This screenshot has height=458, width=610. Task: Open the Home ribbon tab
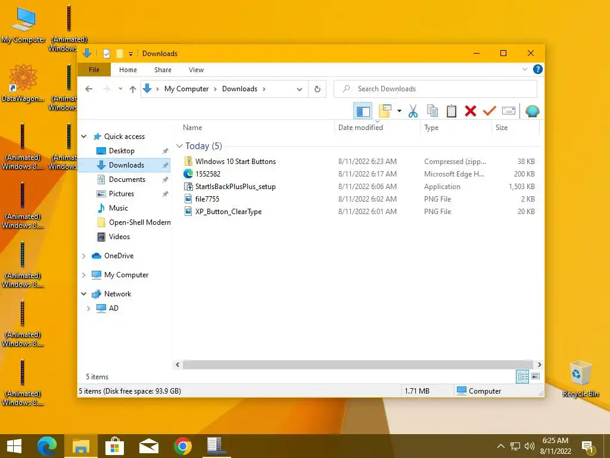128,70
